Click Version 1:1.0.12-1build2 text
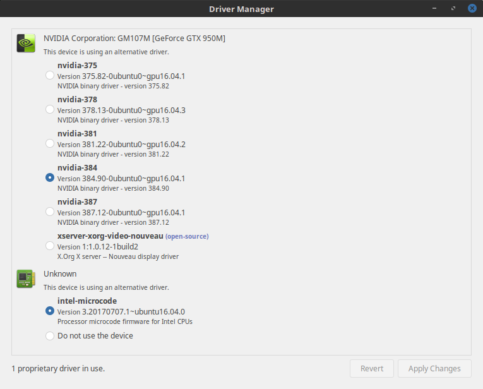This screenshot has width=483, height=389. click(98, 247)
